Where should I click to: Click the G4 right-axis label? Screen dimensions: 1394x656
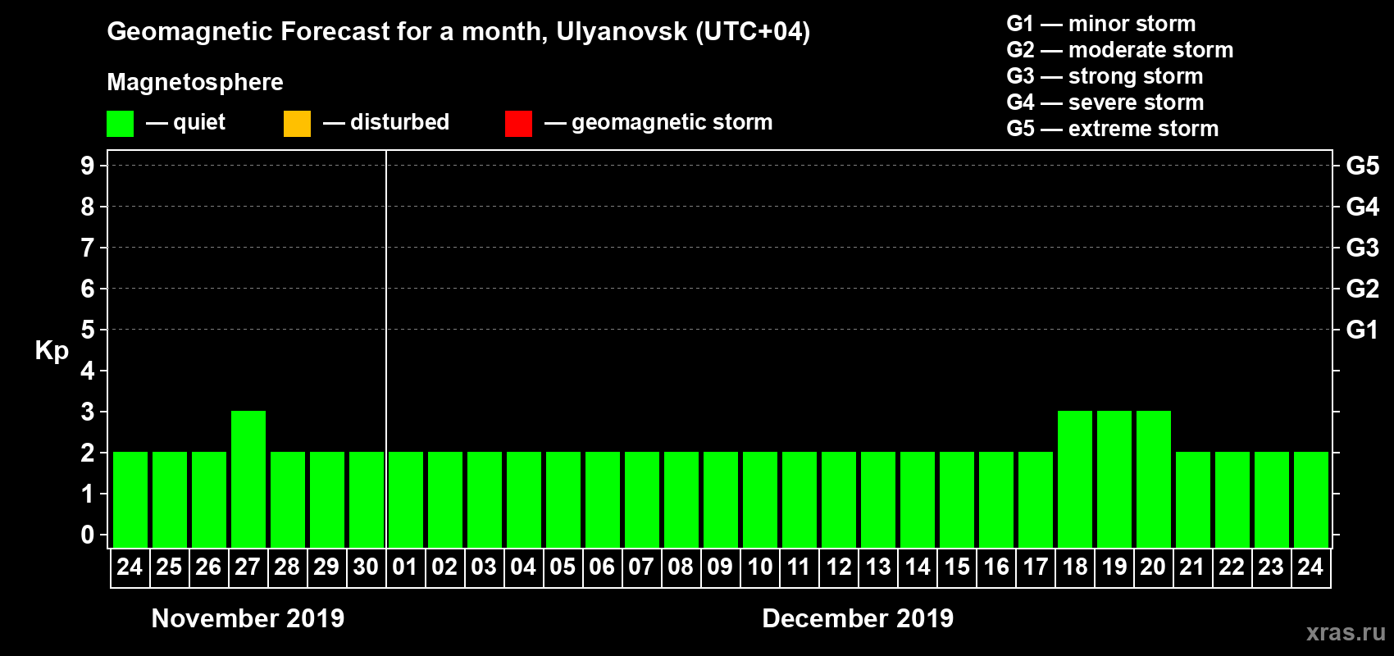pyautogui.click(x=1363, y=207)
